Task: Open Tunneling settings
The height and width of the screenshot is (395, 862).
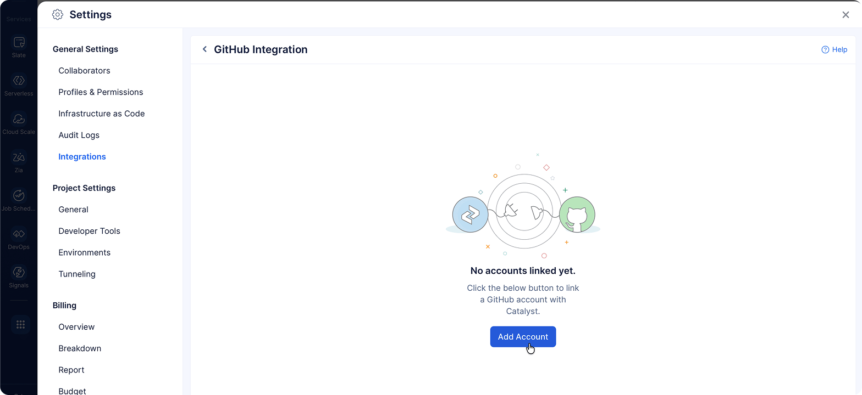Action: 77,274
